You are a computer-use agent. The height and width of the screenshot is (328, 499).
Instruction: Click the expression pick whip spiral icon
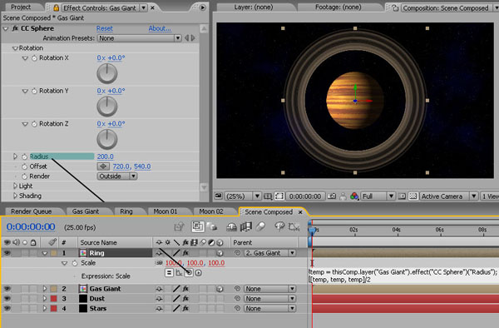coord(189,273)
